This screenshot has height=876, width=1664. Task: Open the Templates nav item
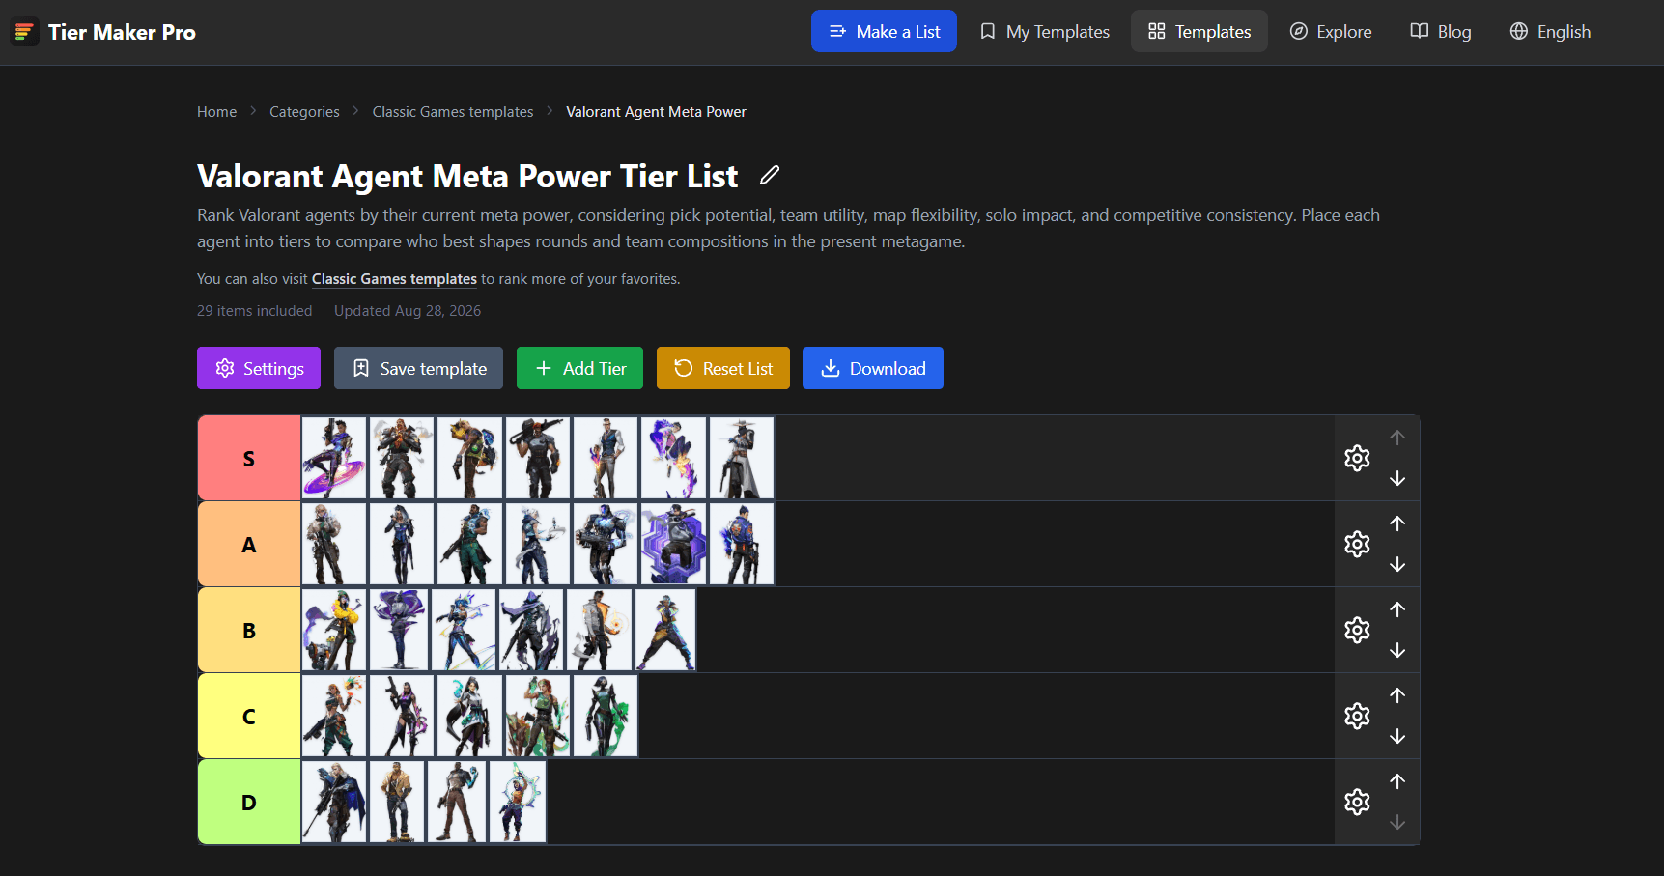(1199, 31)
